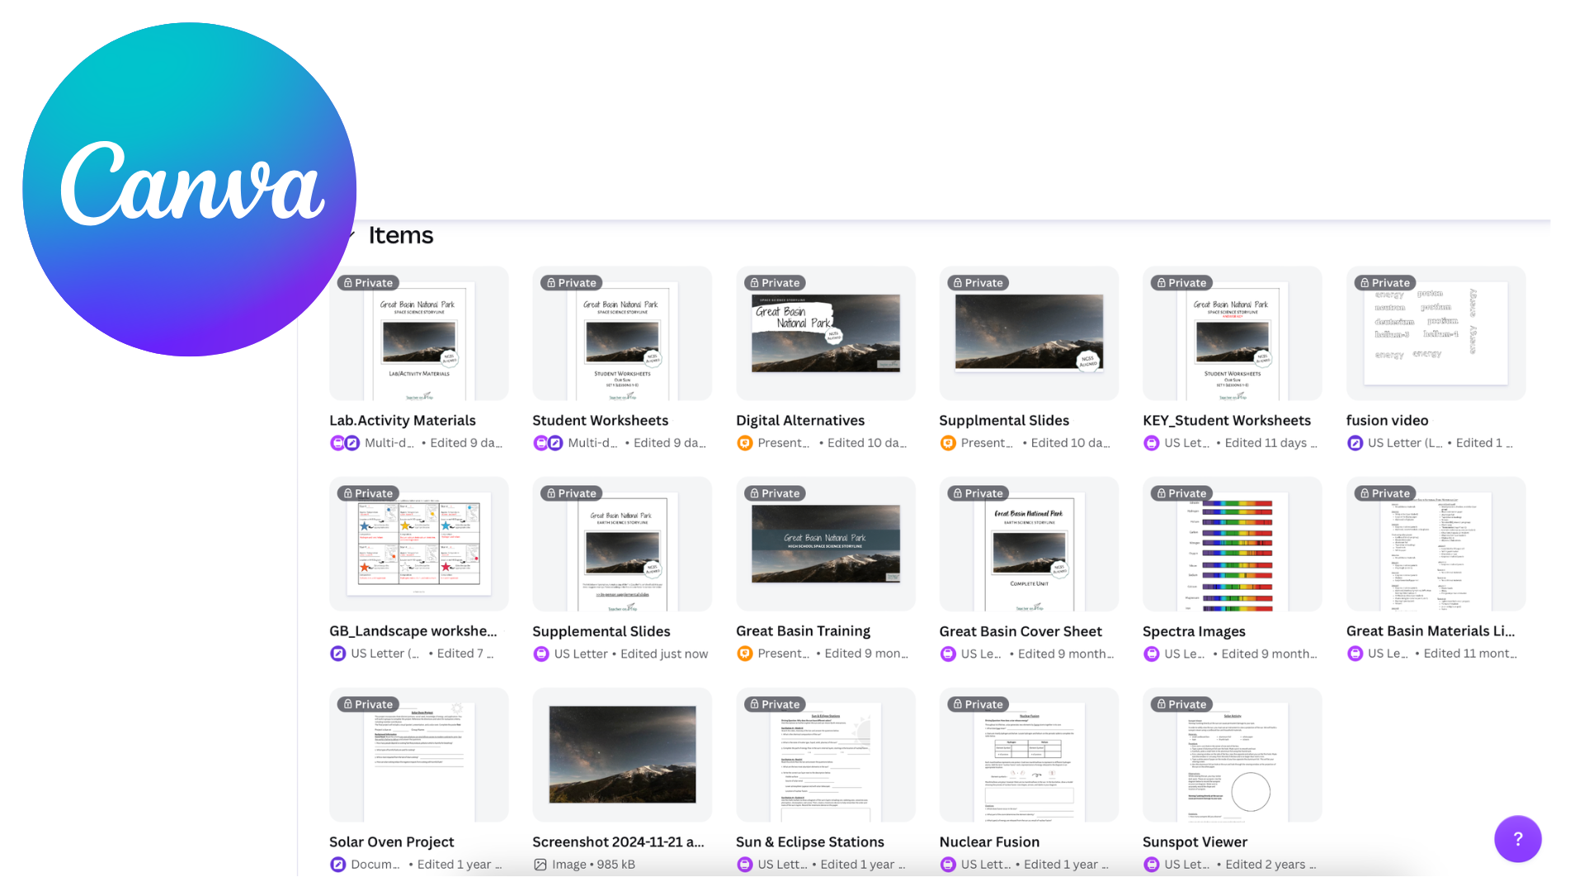The width and height of the screenshot is (1584, 891).
Task: Click the Private badge on Nuclear Fusion
Action: pyautogui.click(x=978, y=705)
